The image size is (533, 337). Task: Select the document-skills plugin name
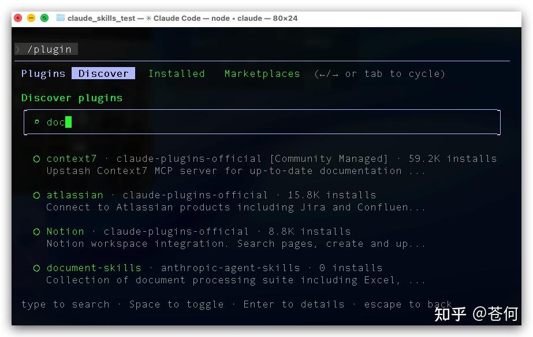[94, 268]
